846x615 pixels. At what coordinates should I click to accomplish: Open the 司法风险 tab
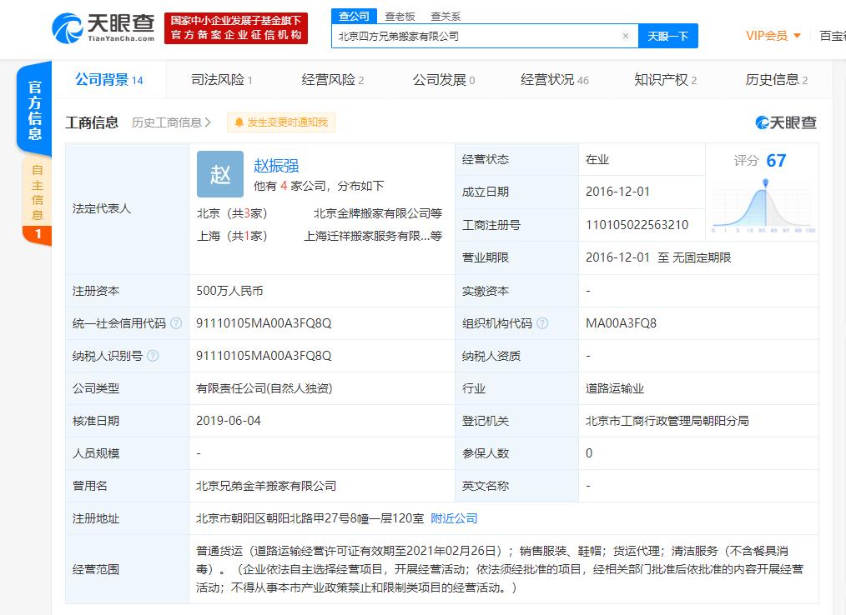pos(221,80)
